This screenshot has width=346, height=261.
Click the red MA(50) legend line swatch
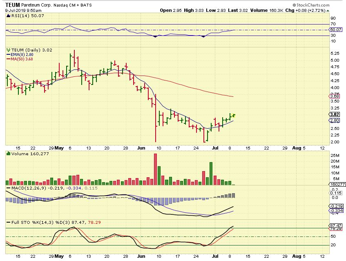[x=9, y=59]
